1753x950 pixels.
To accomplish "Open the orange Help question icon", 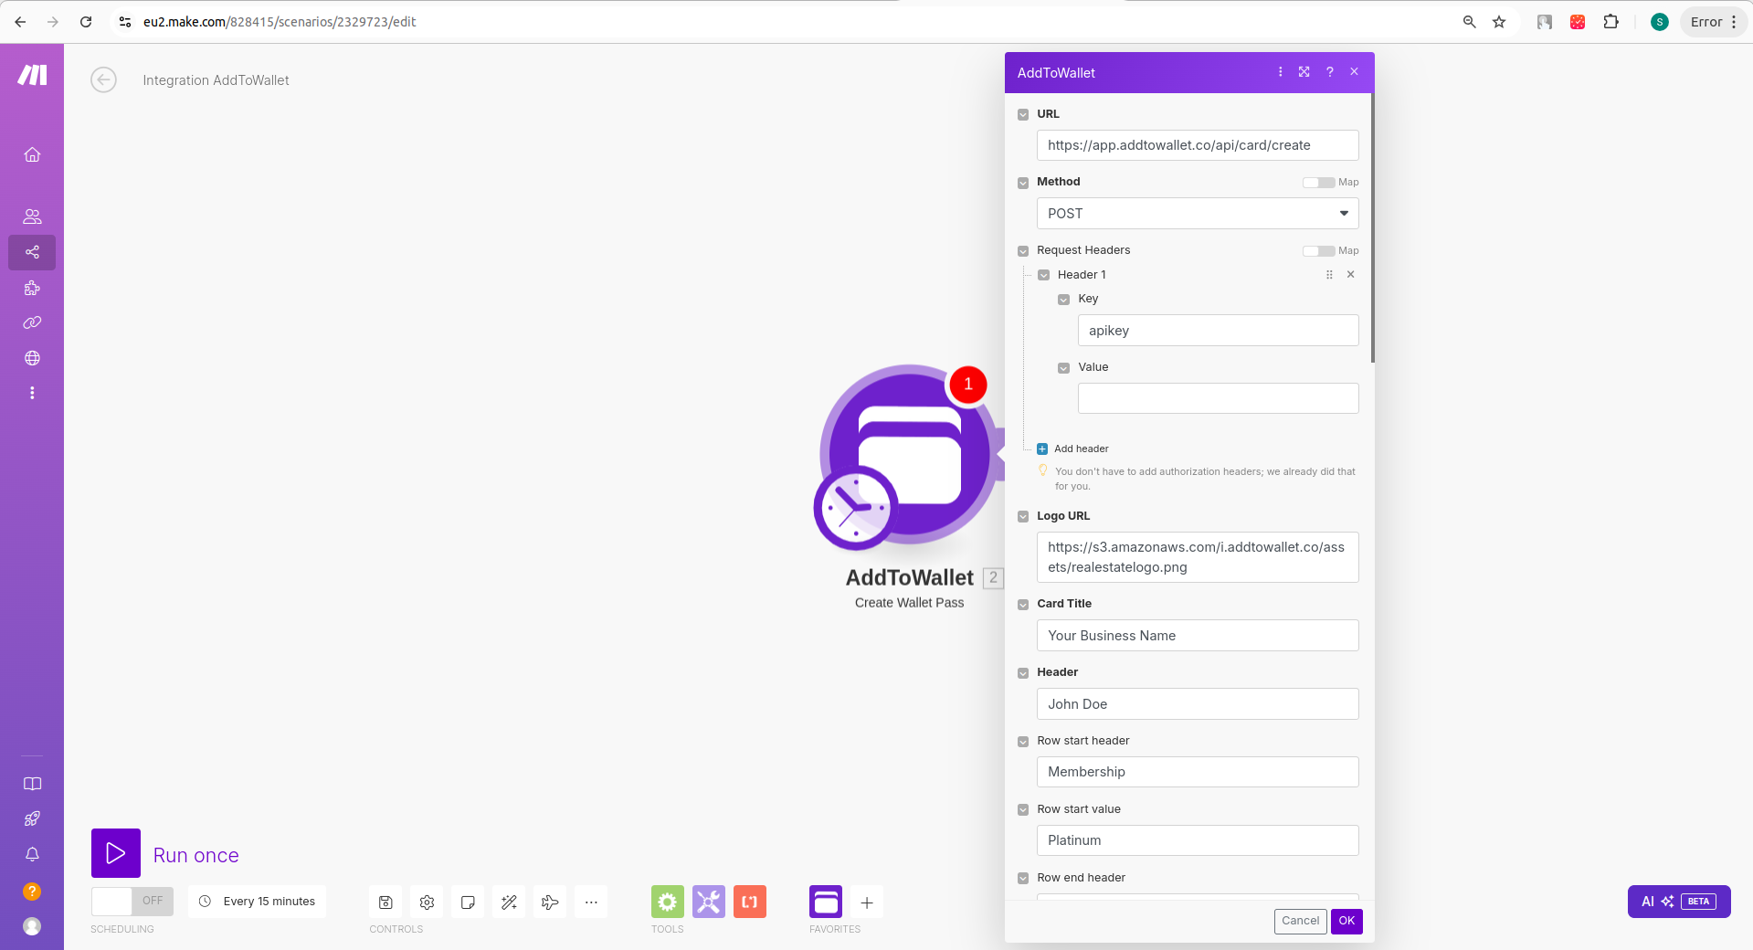I will pyautogui.click(x=32, y=891).
